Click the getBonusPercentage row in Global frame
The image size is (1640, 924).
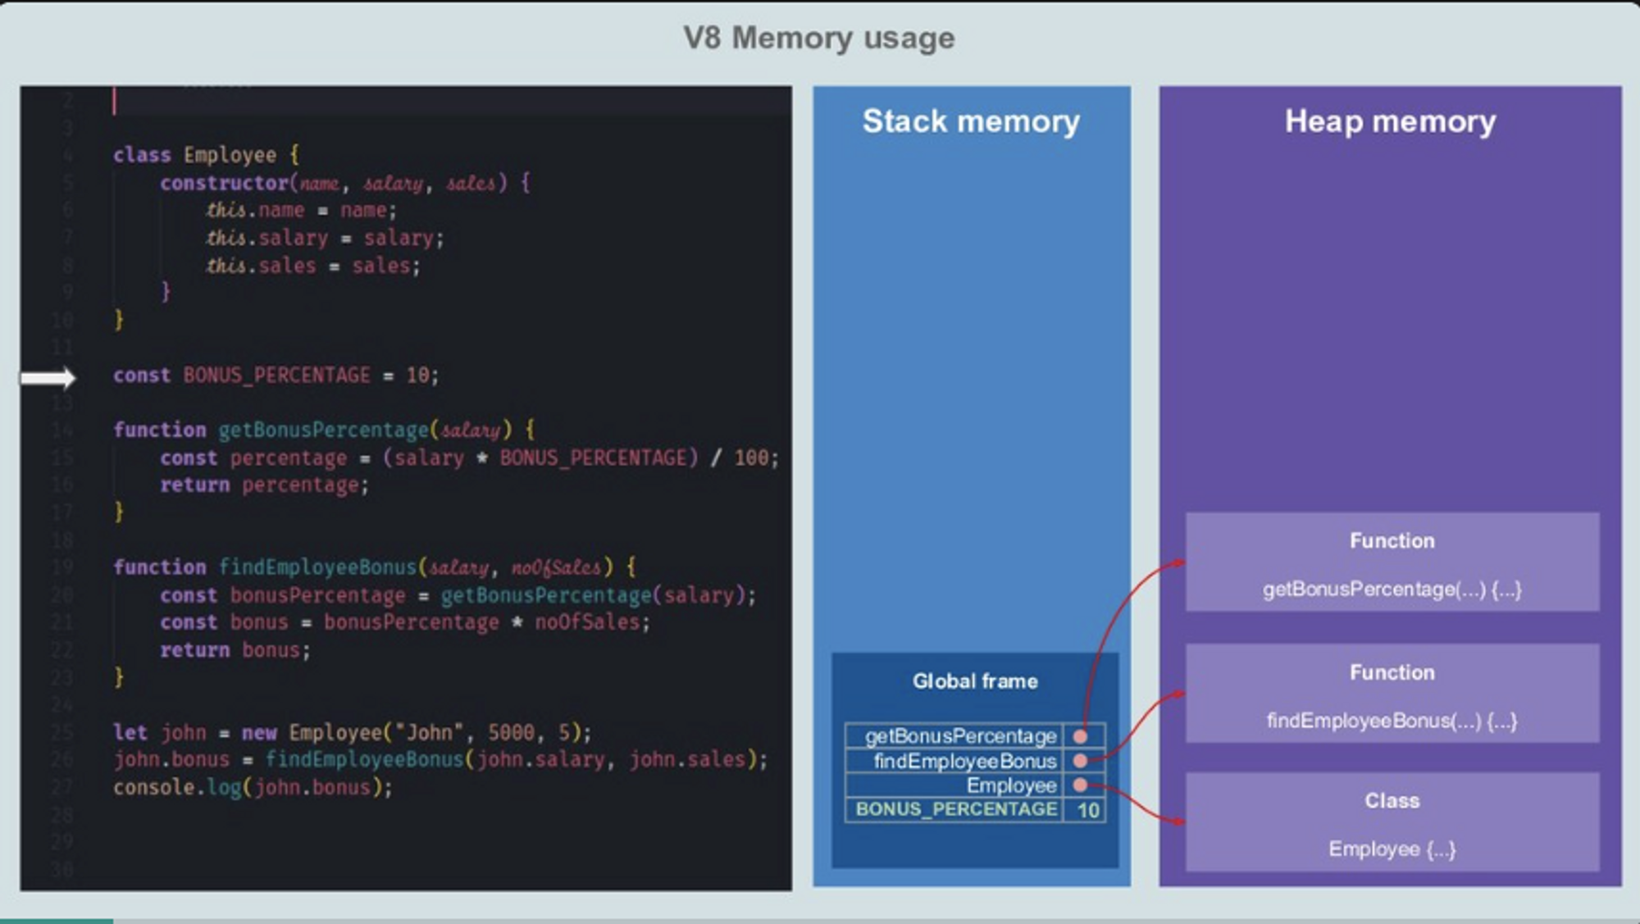tap(959, 736)
